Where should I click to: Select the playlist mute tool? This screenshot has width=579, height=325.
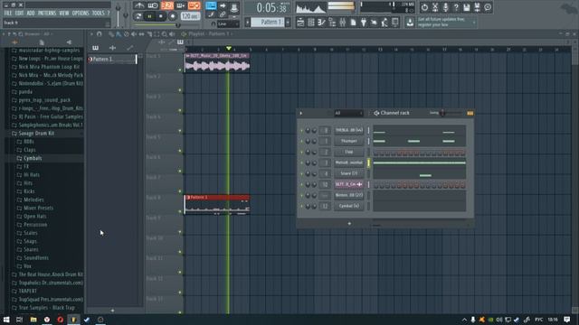point(134,34)
